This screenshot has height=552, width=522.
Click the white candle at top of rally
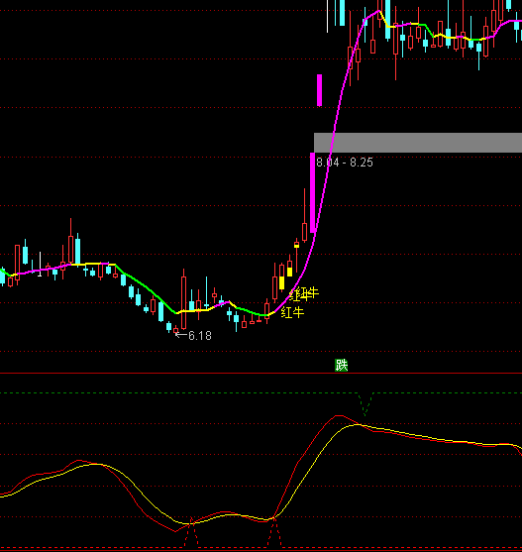click(x=328, y=16)
